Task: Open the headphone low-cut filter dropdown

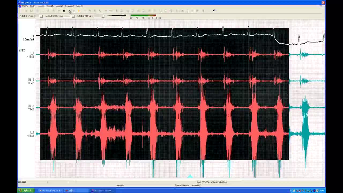Action: pyautogui.click(x=73, y=16)
